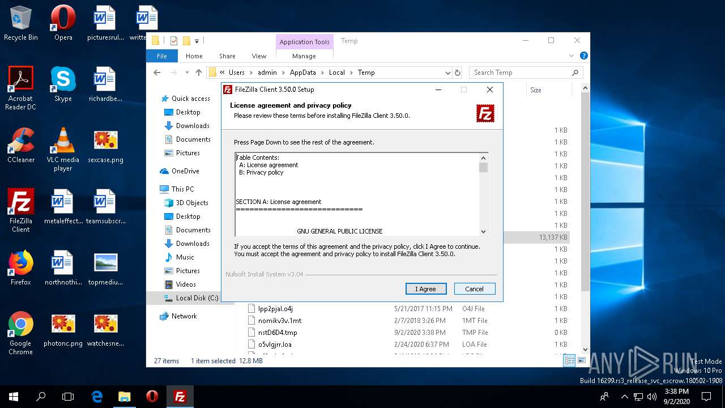Select teamsubscr Word document on desktop
725x408 pixels.
coord(105,206)
